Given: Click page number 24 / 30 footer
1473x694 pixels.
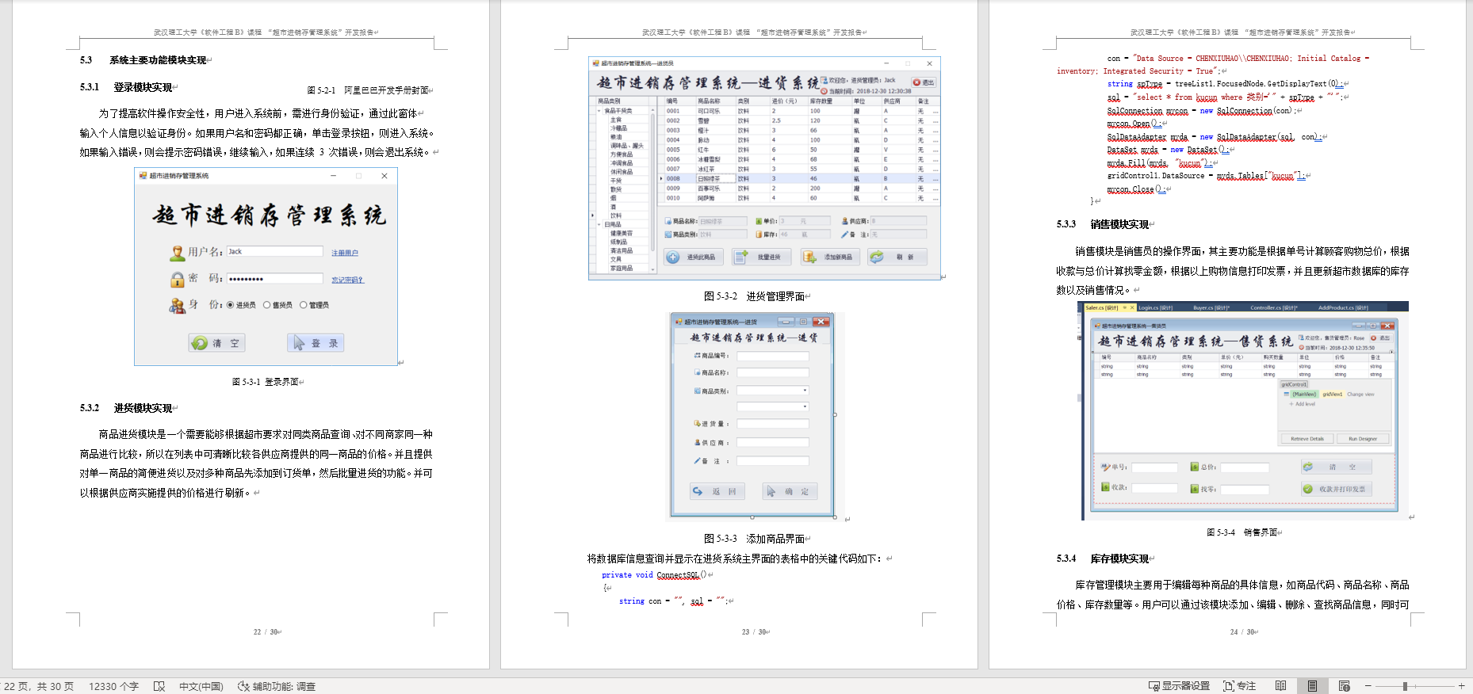Looking at the screenshot, I should click(x=1242, y=632).
